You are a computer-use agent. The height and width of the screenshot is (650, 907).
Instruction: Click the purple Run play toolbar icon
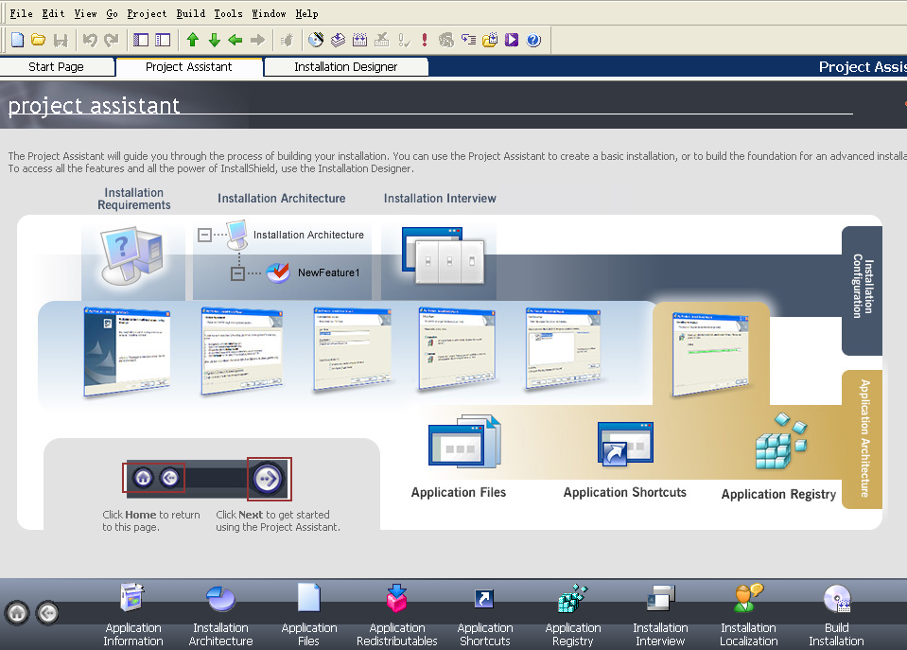pos(512,40)
